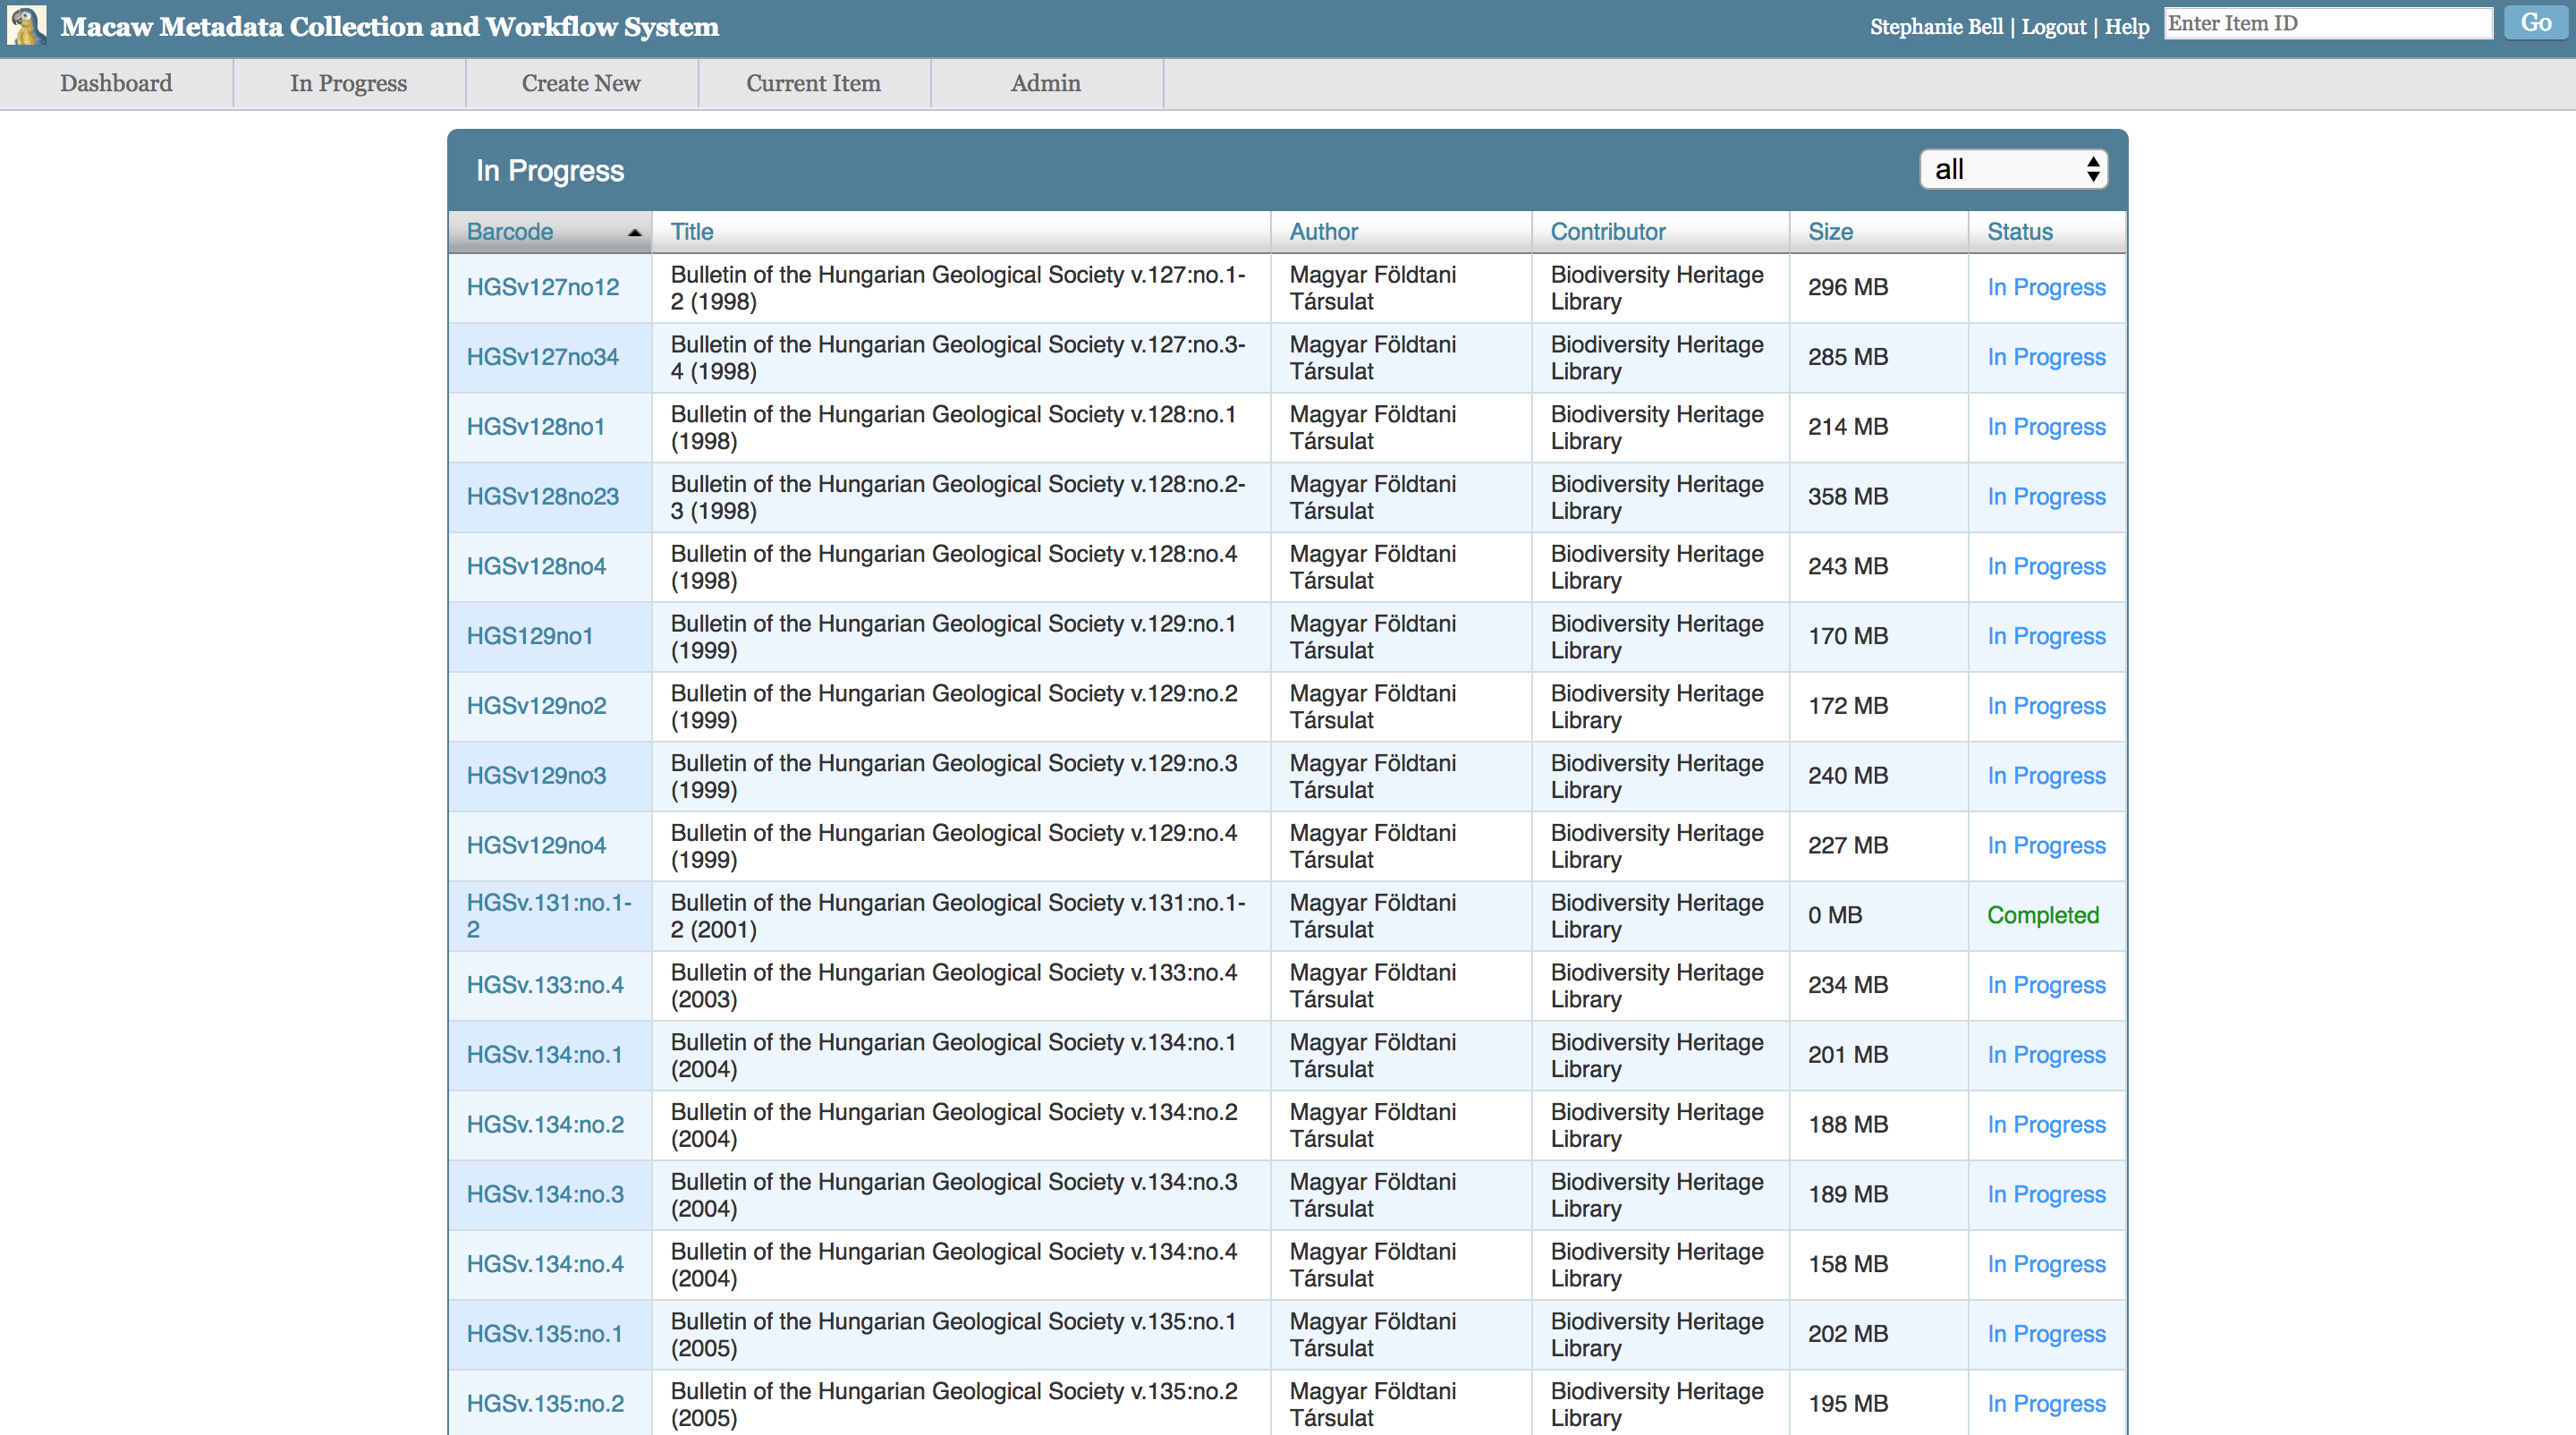
Task: Open the Admin tab
Action: 1045,83
